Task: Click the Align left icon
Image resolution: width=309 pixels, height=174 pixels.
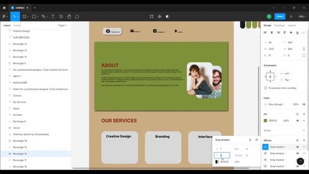Action: [x=265, y=32]
